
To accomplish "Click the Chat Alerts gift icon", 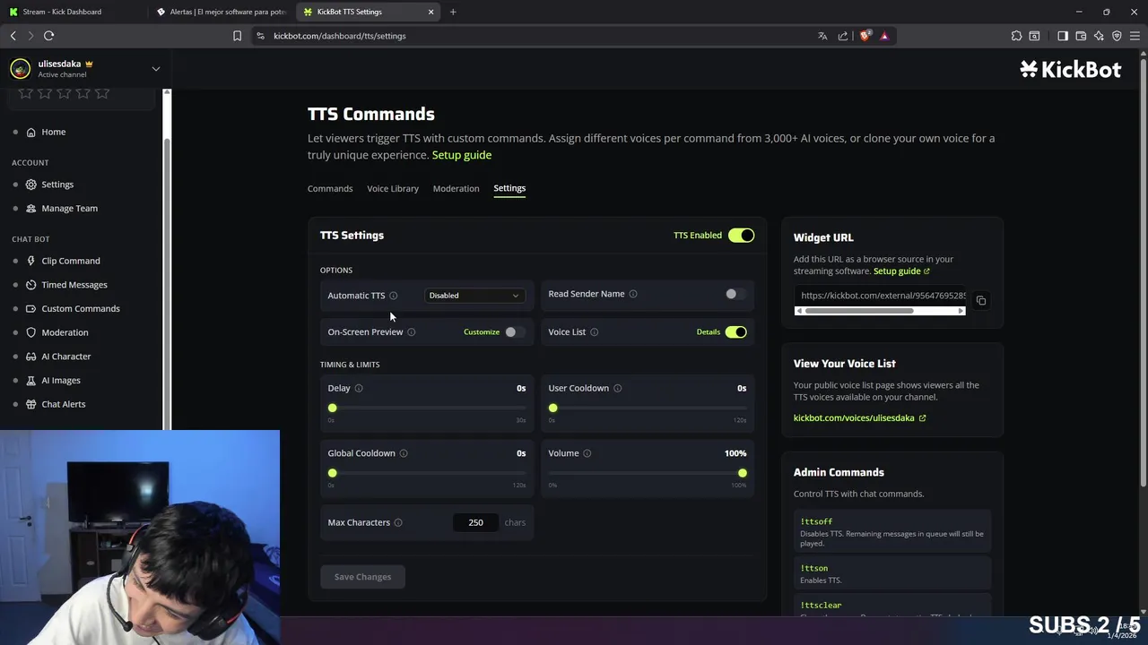I will tap(31, 404).
